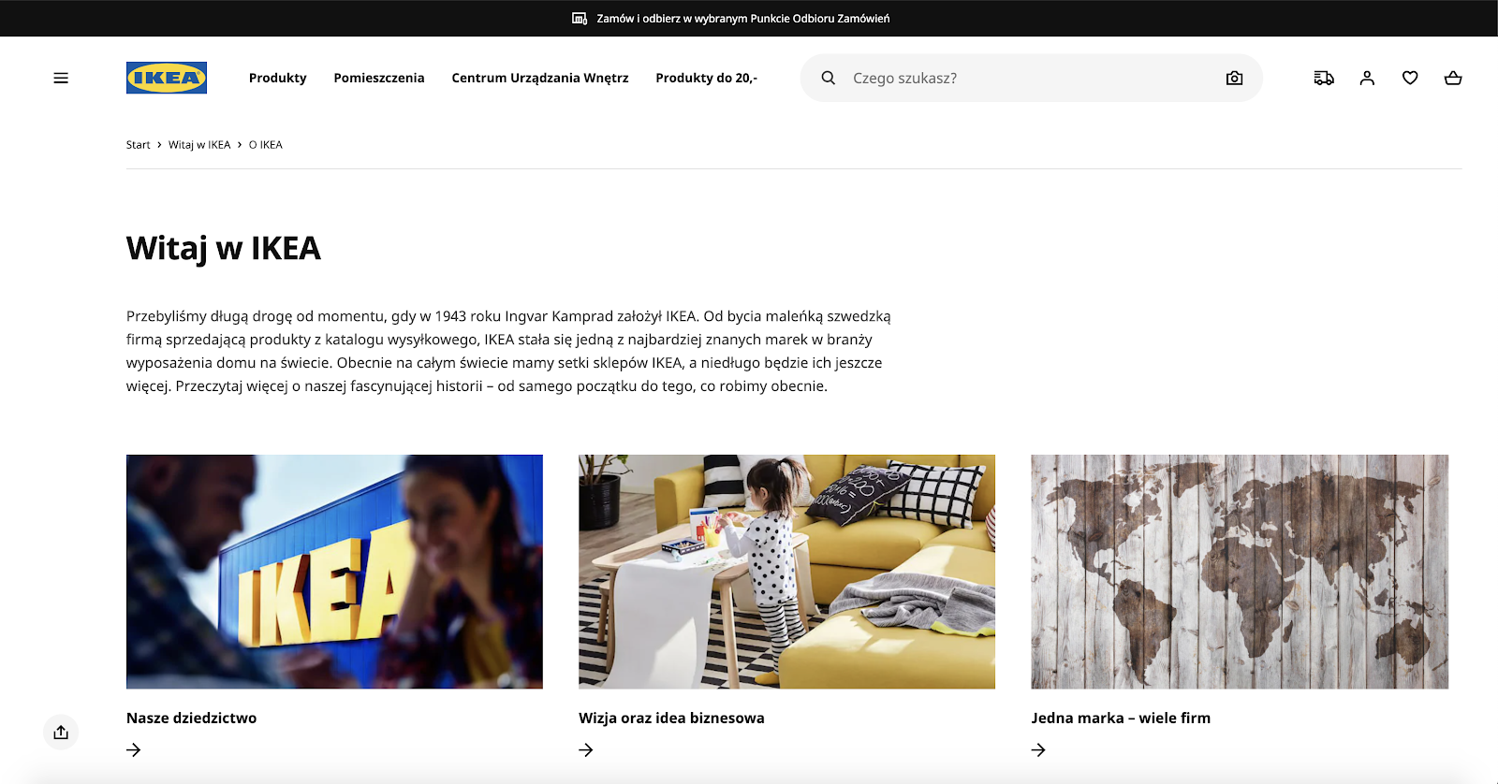Screen dimensions: 1498x784
Task: Open the Pomieszczenia menu
Action: (x=379, y=78)
